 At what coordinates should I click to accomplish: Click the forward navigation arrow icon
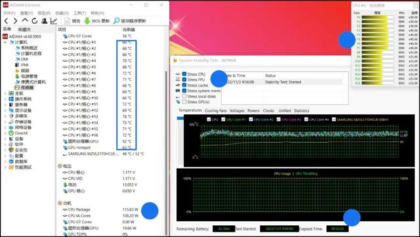[x=15, y=20]
